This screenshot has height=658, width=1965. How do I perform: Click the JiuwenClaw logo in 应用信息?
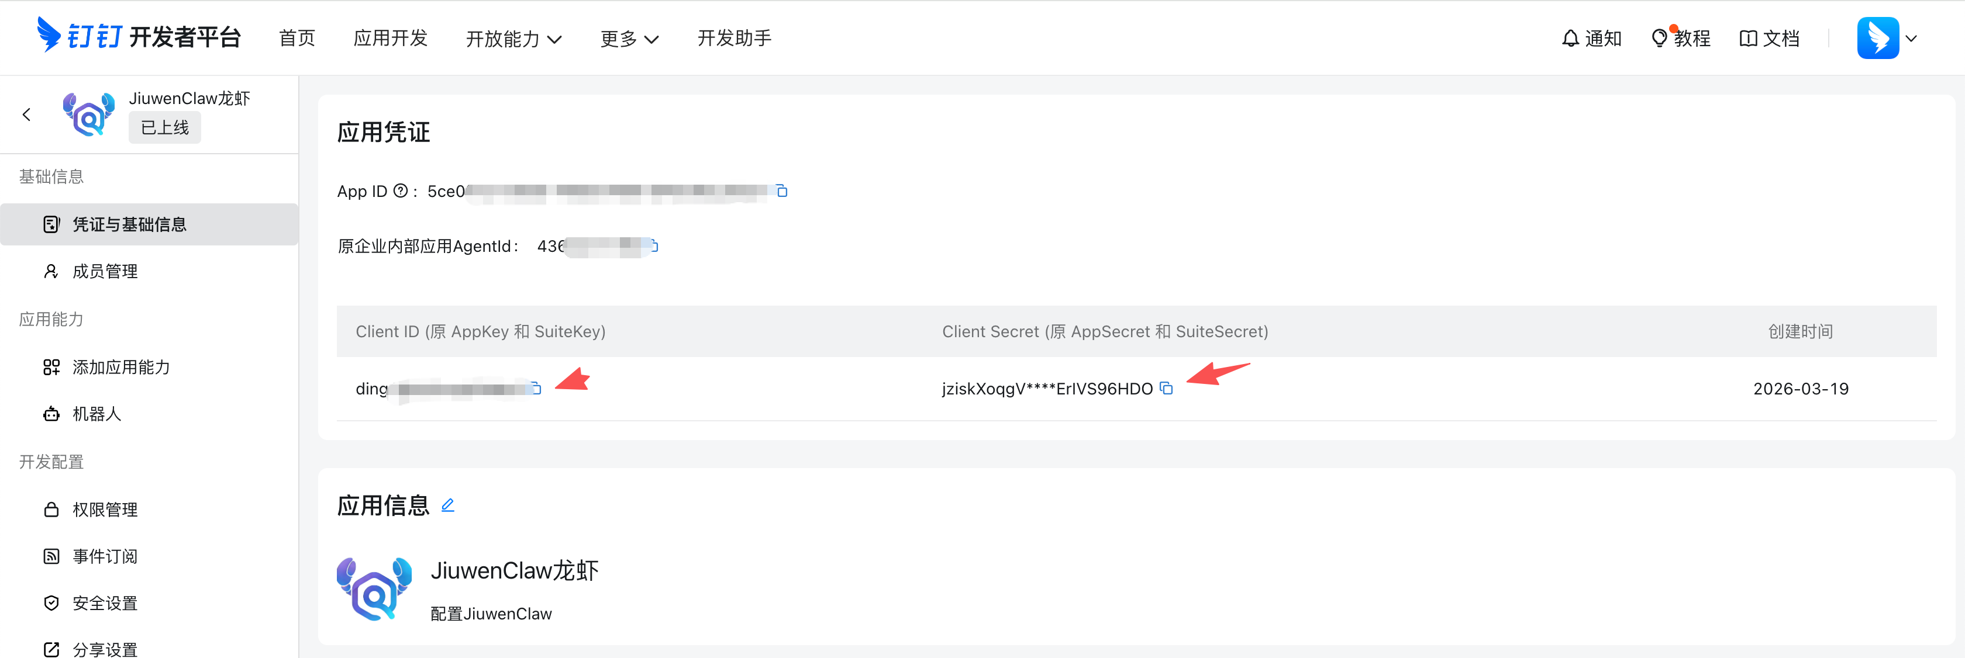pos(374,588)
